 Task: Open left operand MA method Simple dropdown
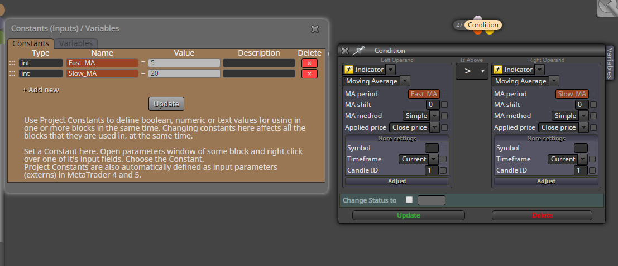click(421, 116)
